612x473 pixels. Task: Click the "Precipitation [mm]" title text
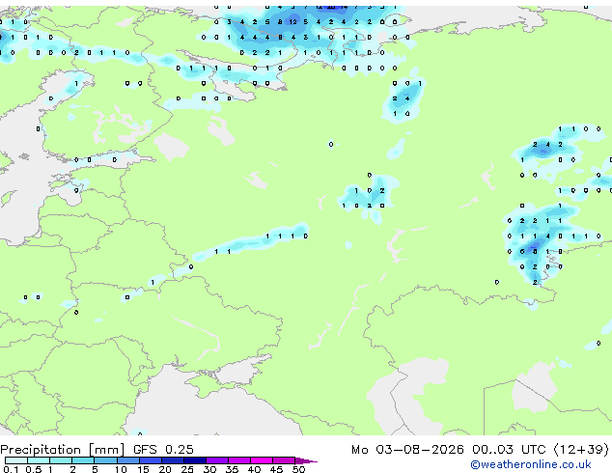click(63, 450)
